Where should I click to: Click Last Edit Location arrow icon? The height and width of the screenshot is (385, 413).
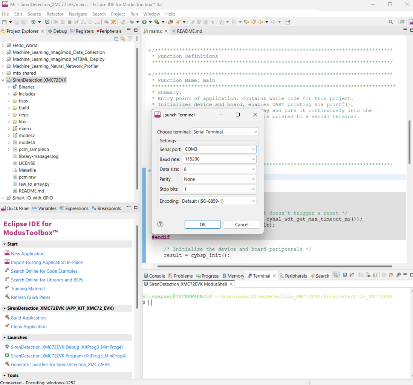pyautogui.click(x=246, y=22)
